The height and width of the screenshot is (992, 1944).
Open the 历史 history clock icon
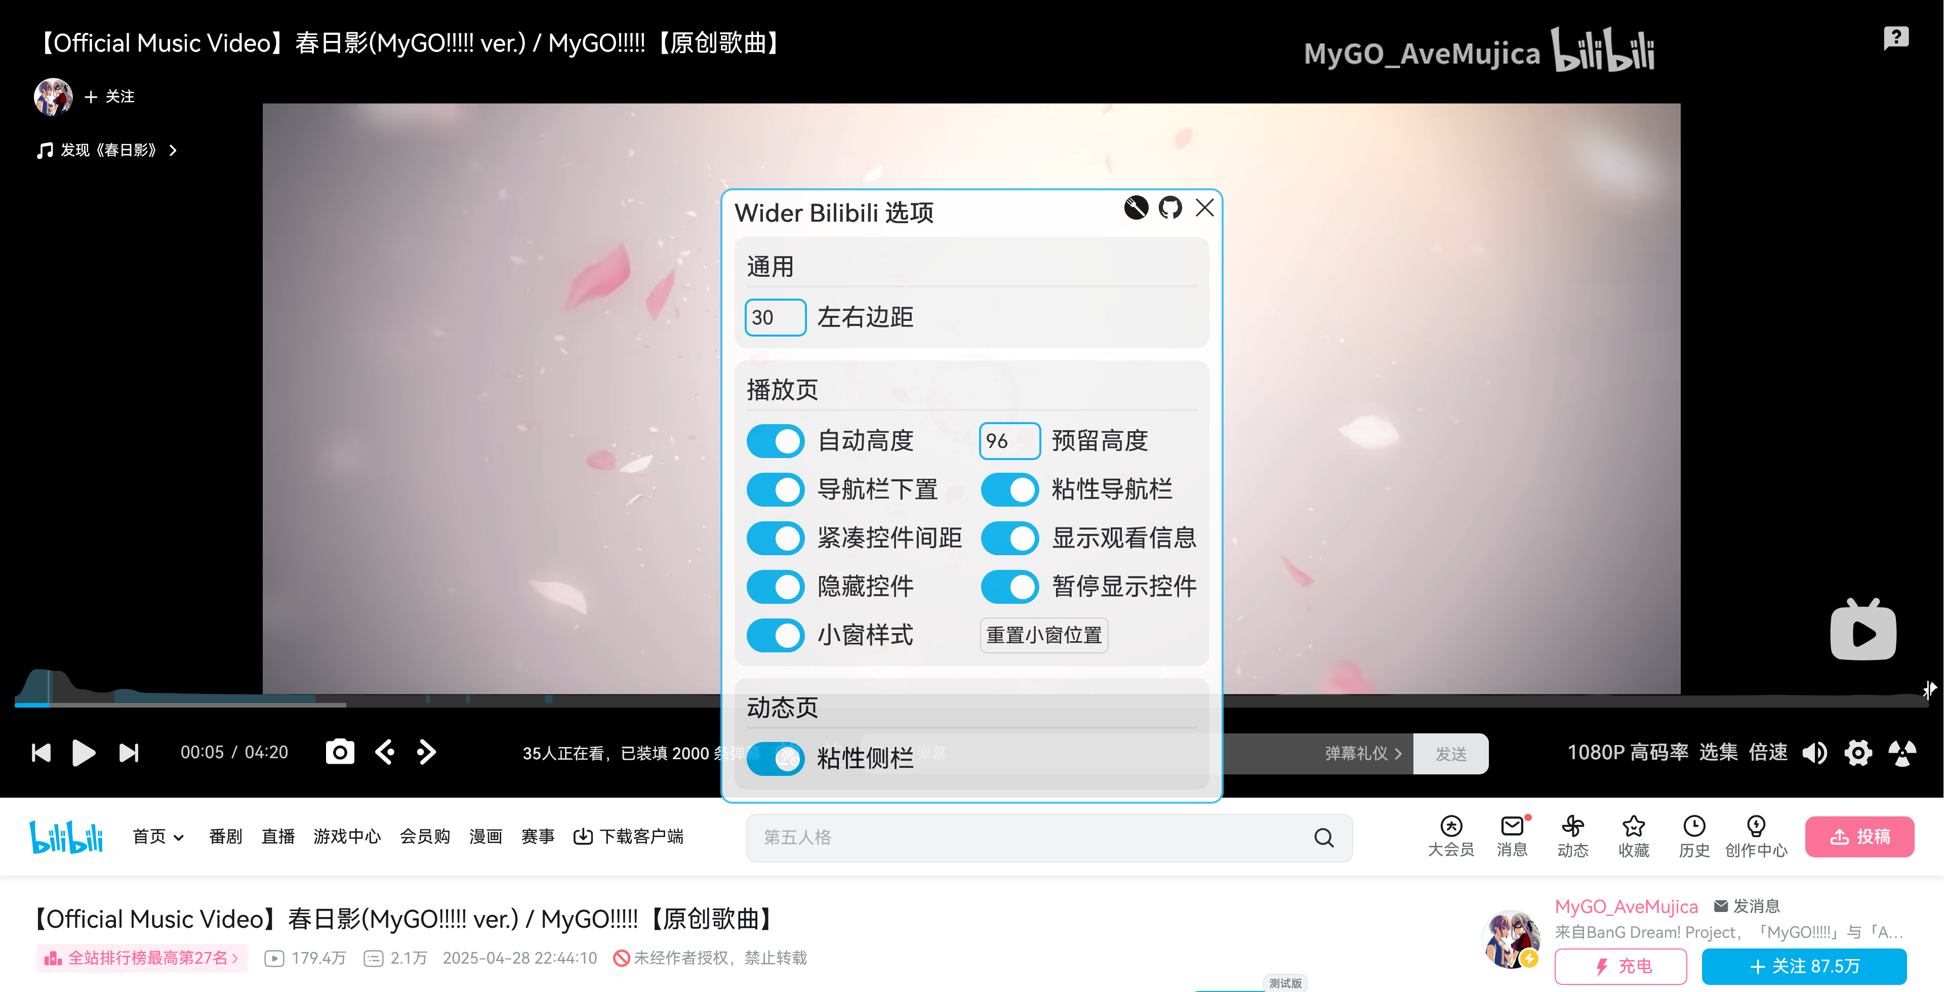click(1693, 835)
